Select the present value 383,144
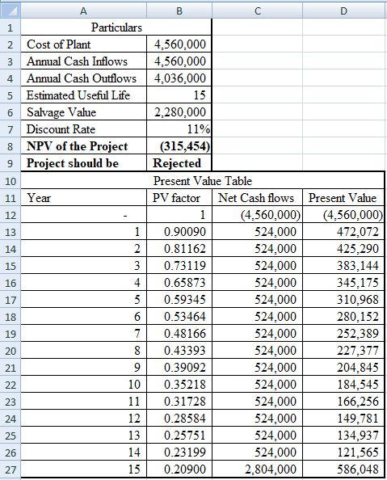387x480 pixels. [x=343, y=266]
